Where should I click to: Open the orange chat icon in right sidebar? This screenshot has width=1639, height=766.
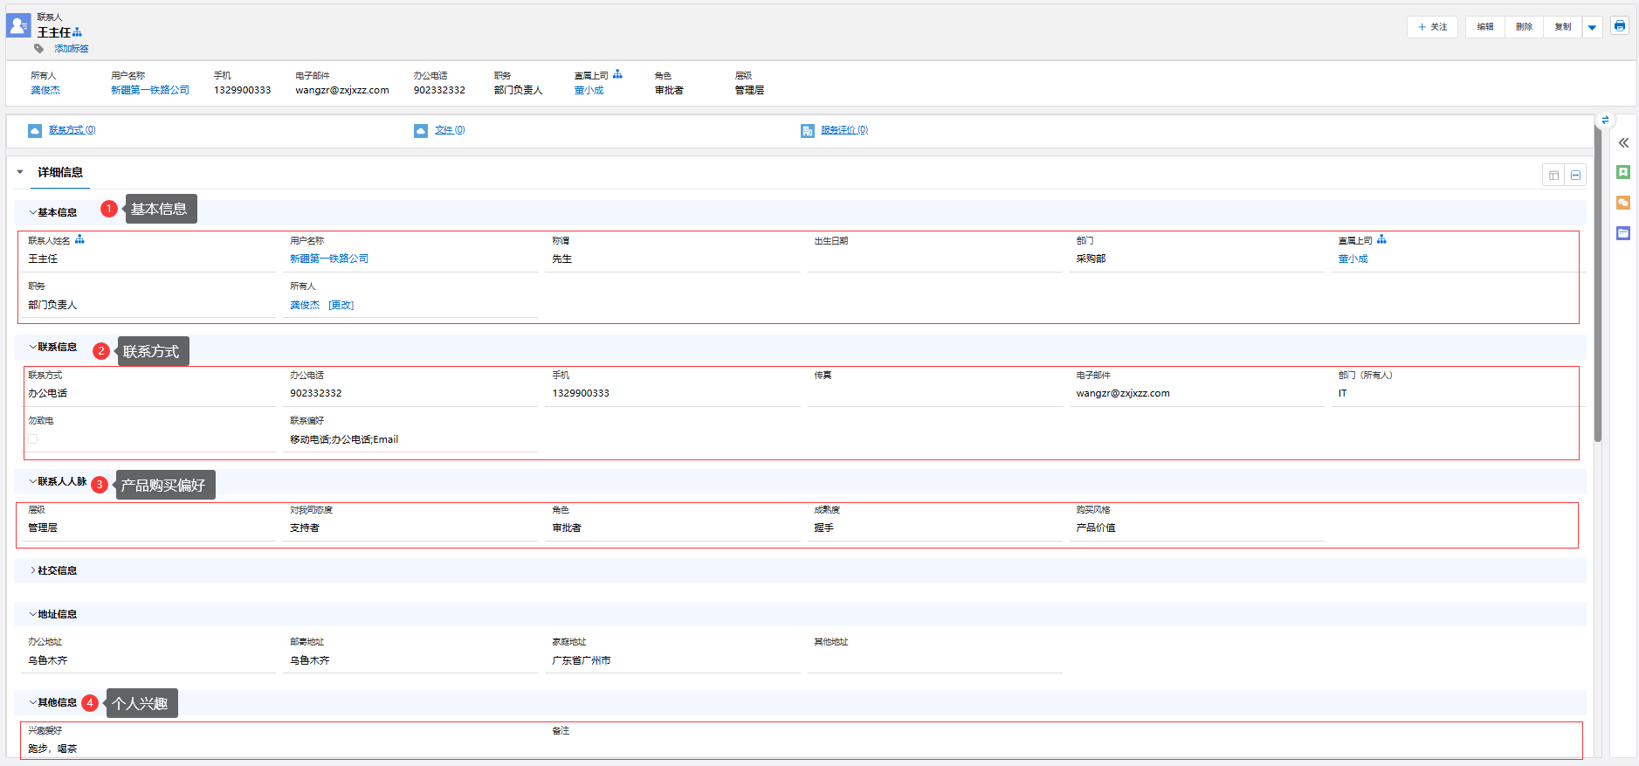coord(1623,203)
